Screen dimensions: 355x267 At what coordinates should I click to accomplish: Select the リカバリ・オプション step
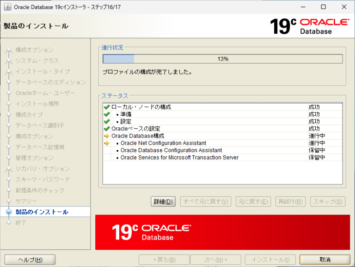pyautogui.click(x=43, y=169)
